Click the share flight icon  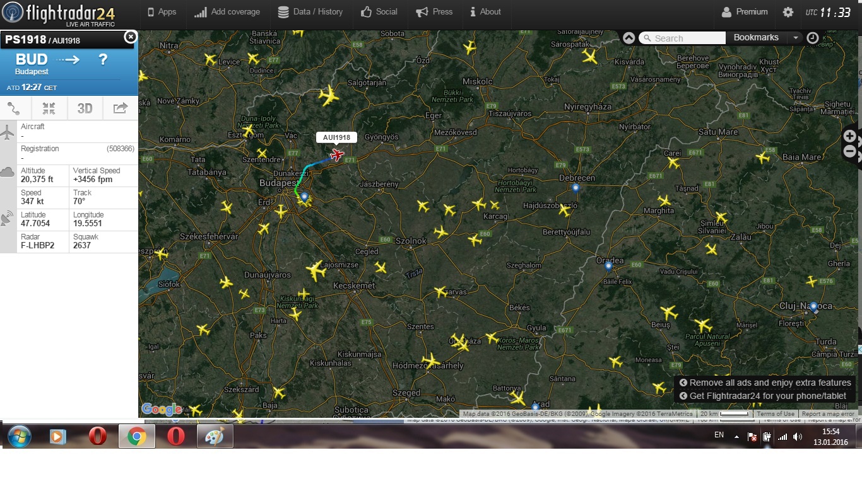click(x=120, y=108)
